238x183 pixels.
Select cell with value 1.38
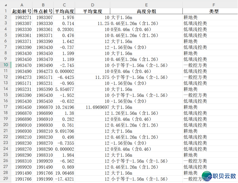click(64, 113)
